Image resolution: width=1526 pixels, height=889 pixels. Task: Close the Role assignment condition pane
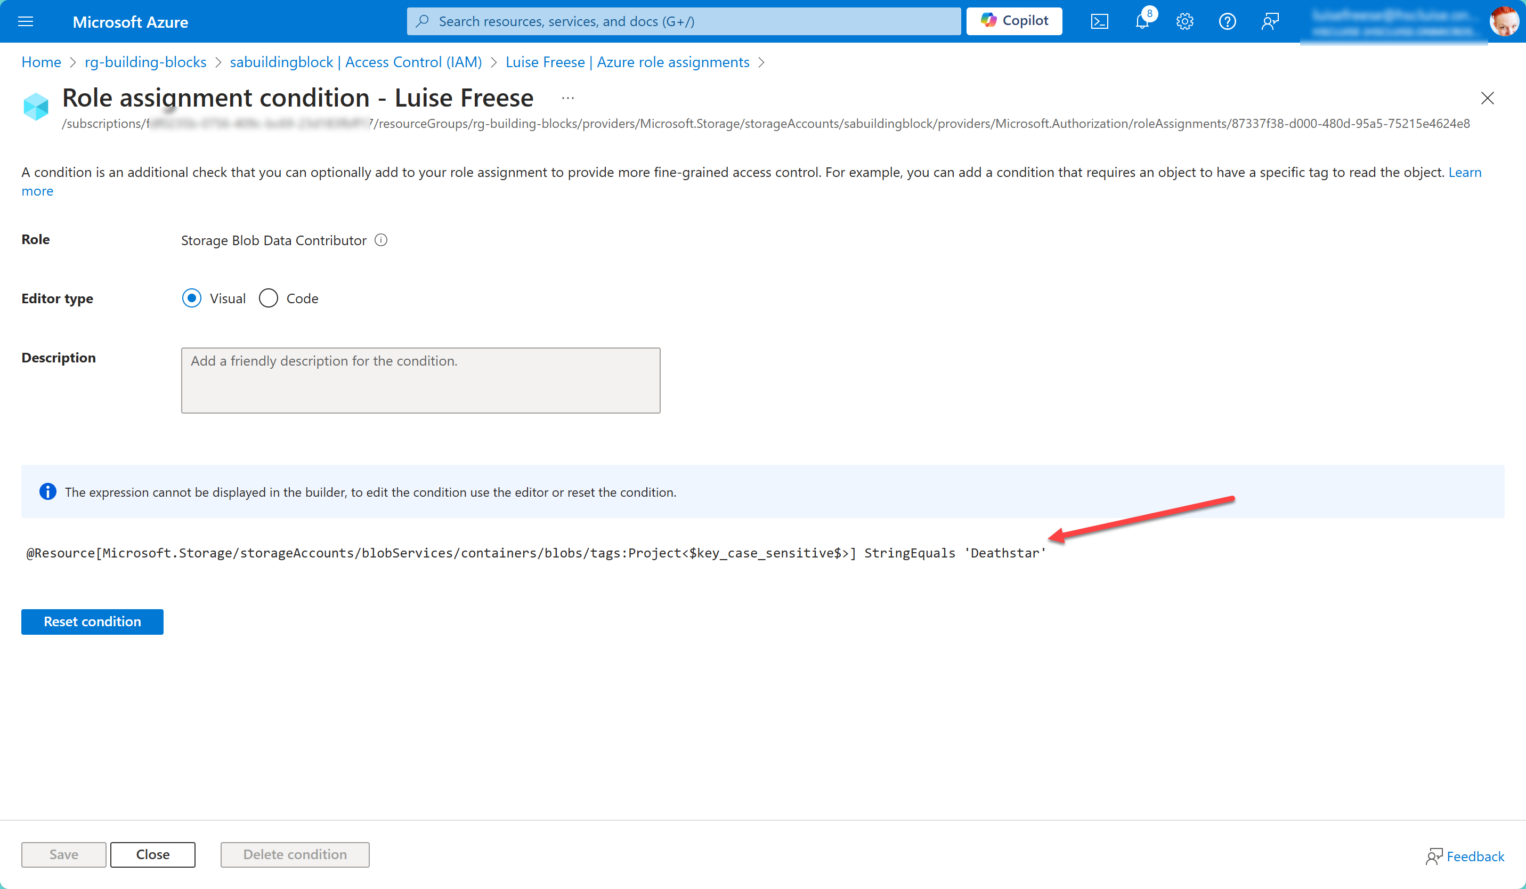pos(1487,98)
